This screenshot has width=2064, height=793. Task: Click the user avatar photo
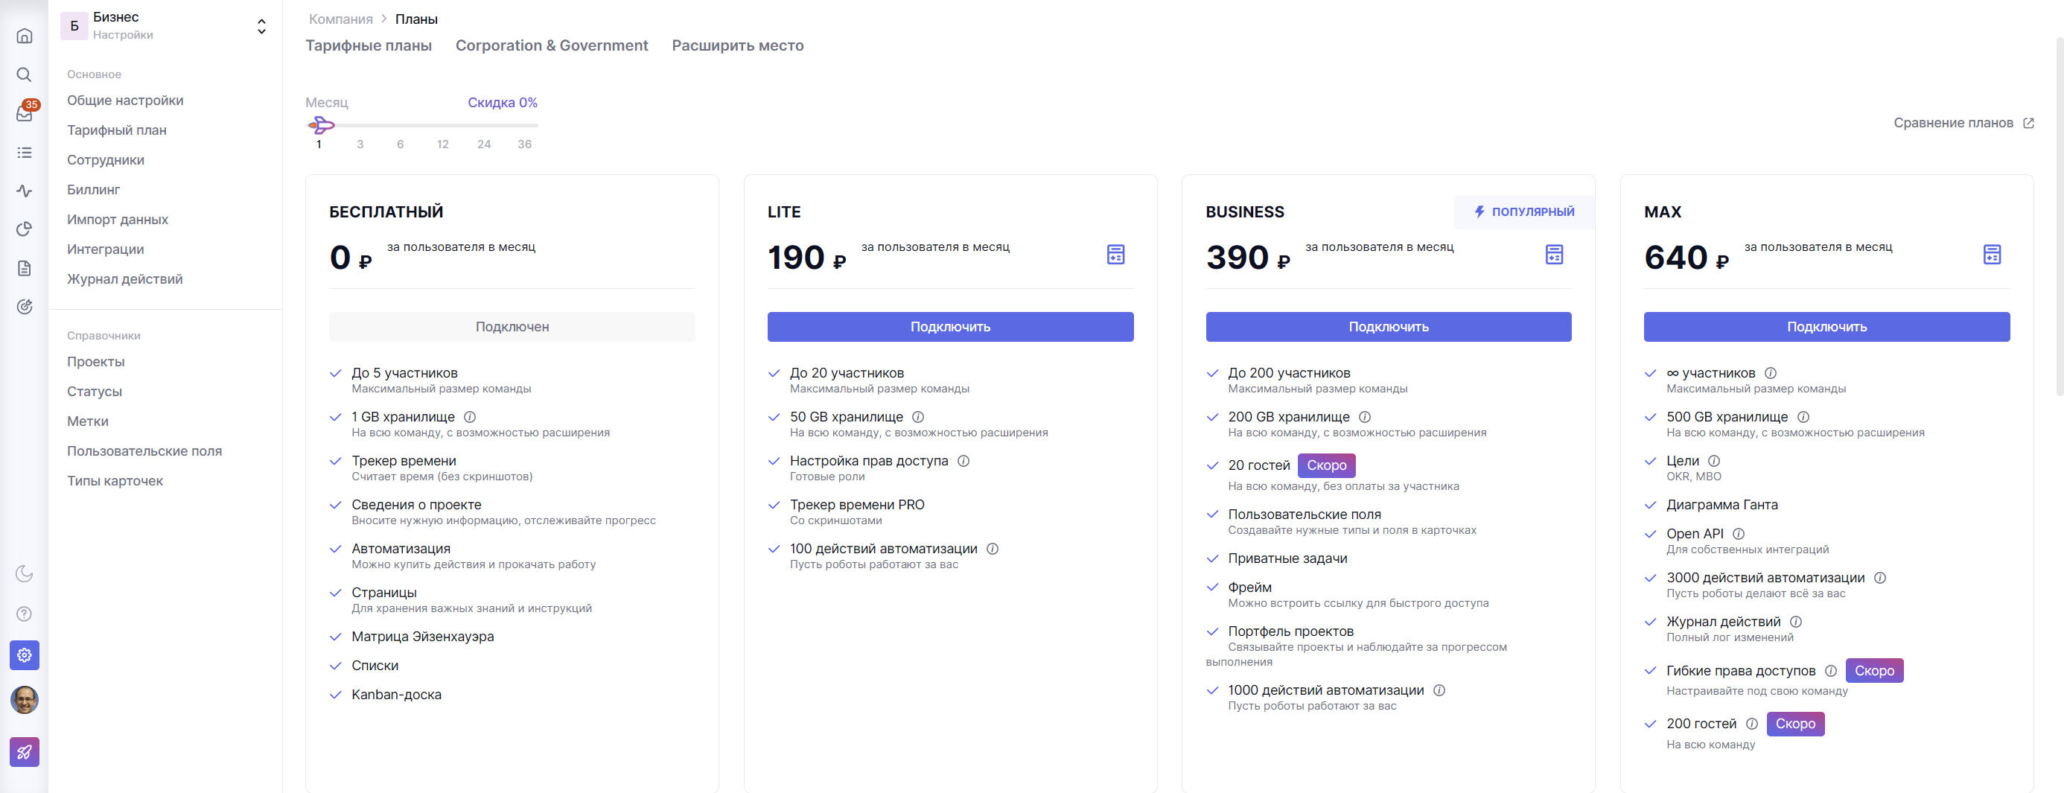coord(25,699)
